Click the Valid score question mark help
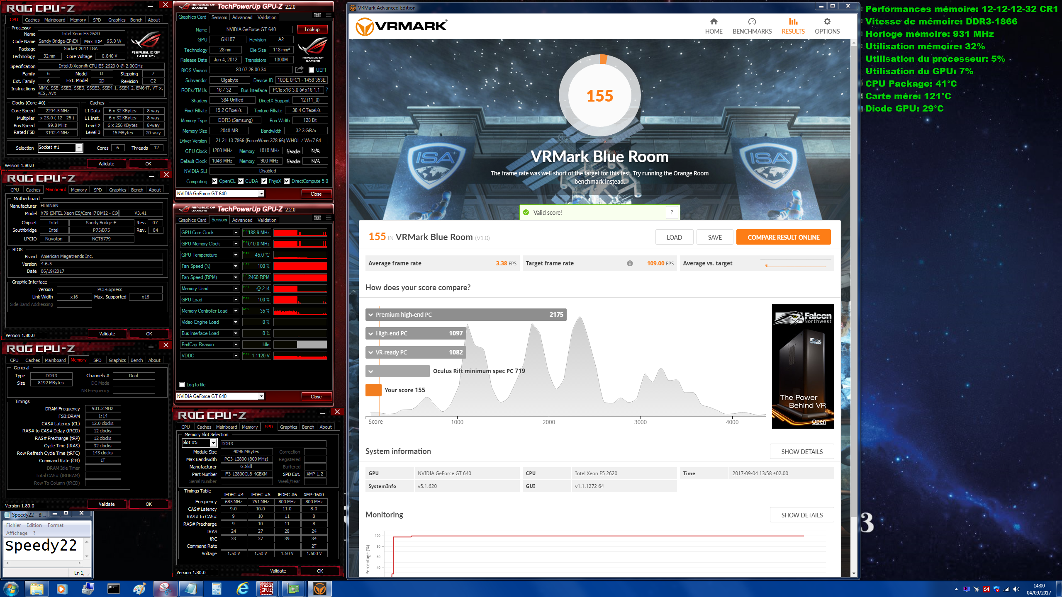Screen dimensions: 1062x597 coord(672,212)
